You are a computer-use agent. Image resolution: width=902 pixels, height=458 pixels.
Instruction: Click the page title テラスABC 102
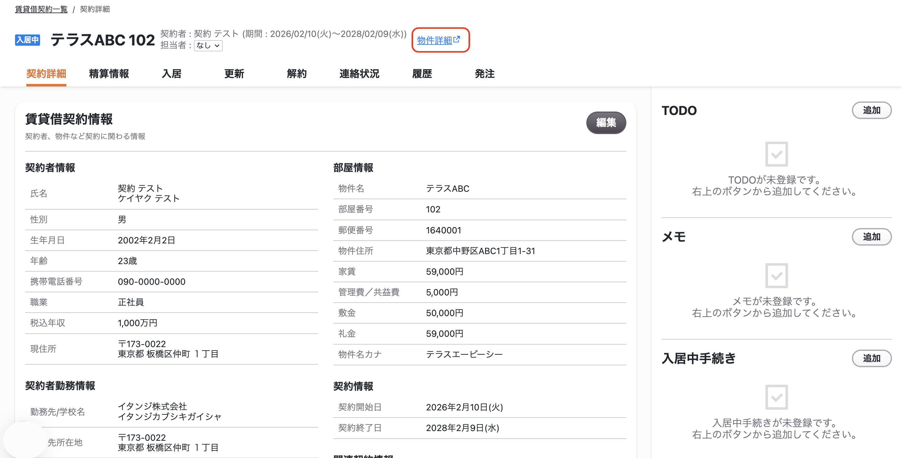point(103,40)
